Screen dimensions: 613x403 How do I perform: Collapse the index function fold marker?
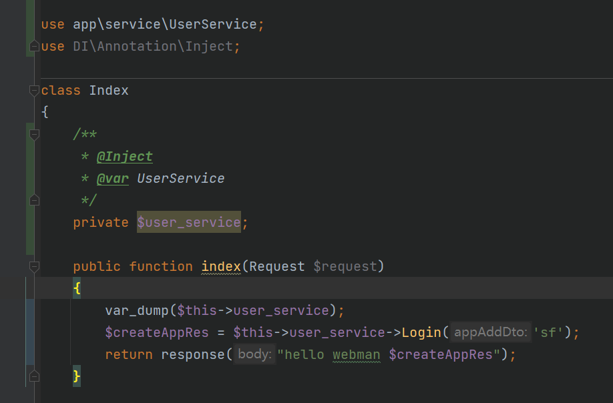point(35,267)
